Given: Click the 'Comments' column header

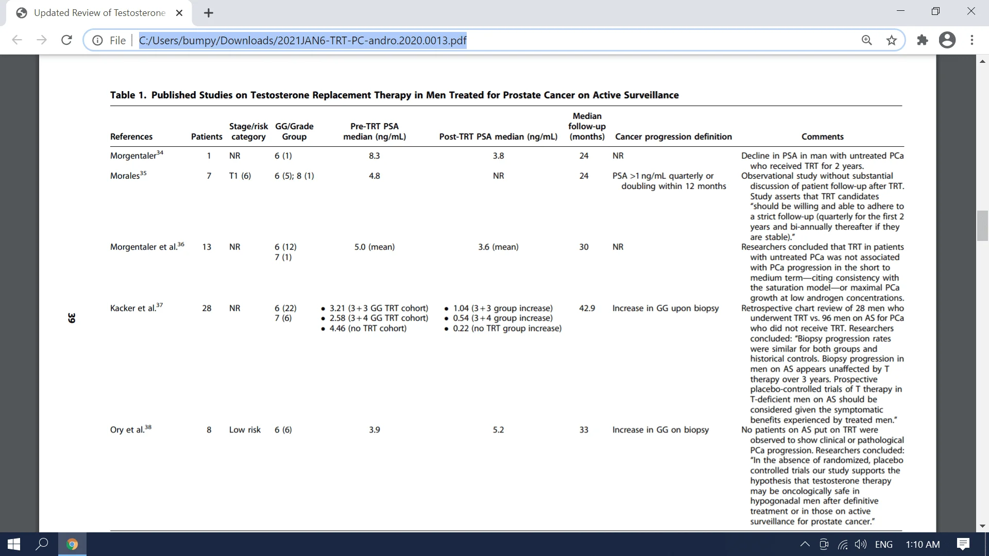Looking at the screenshot, I should point(822,136).
